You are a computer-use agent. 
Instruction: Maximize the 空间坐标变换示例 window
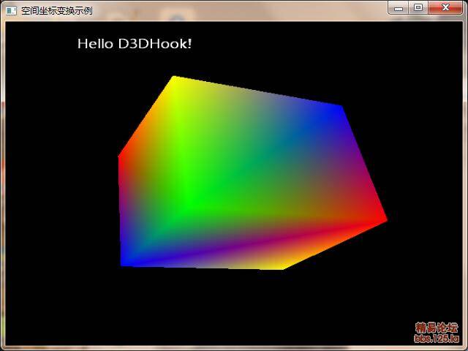(x=418, y=8)
